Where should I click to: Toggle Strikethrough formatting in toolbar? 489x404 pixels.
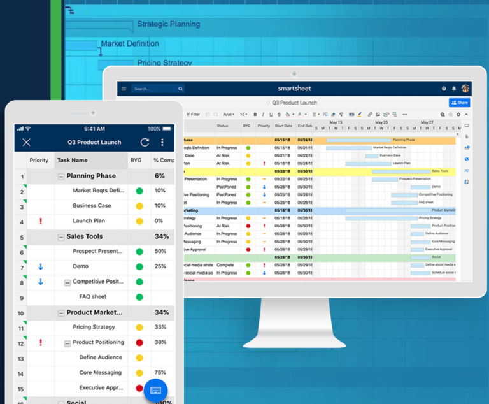click(279, 115)
